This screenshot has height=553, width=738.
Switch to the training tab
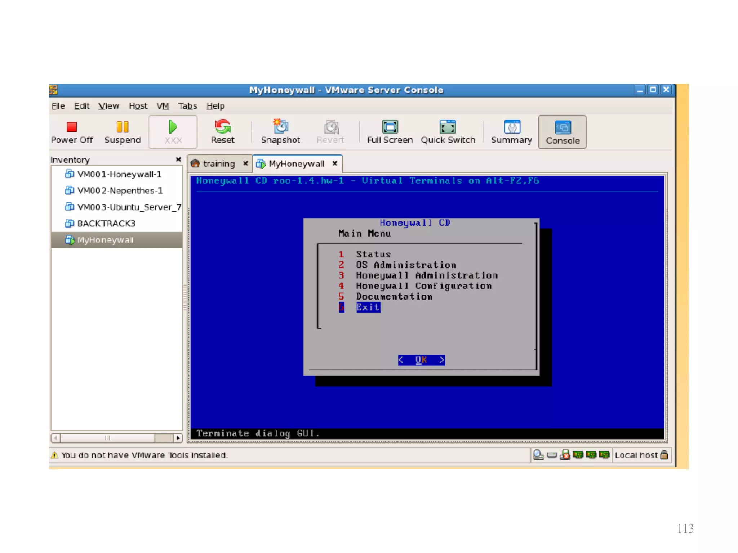point(218,164)
